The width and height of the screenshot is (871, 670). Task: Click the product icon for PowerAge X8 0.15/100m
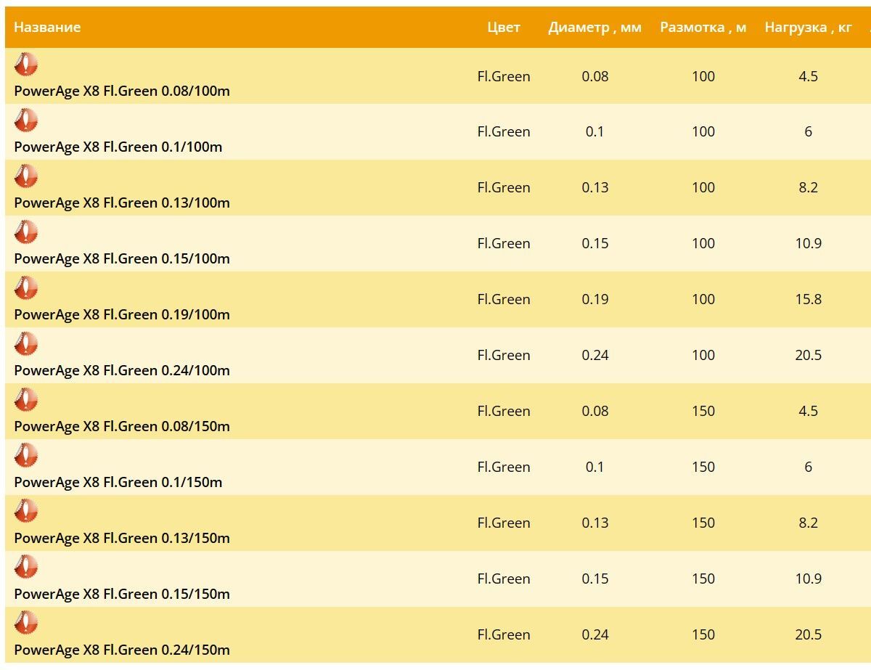pos(26,232)
